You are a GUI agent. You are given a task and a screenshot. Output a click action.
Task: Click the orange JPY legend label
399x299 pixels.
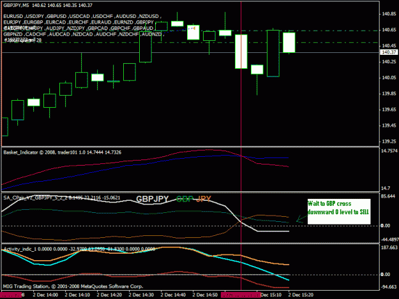click(x=204, y=199)
